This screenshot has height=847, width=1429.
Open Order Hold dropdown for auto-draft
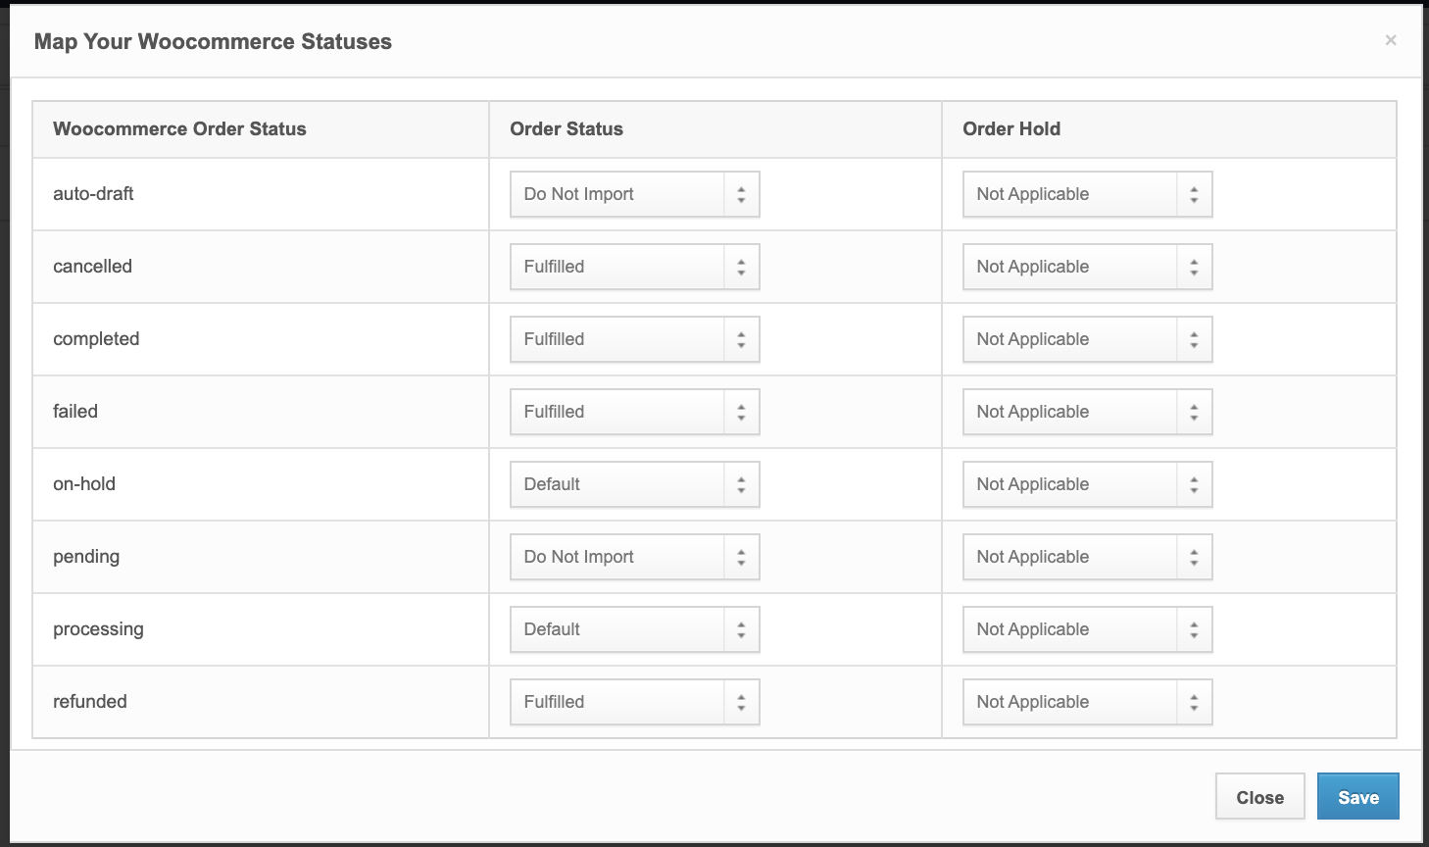(x=1087, y=194)
